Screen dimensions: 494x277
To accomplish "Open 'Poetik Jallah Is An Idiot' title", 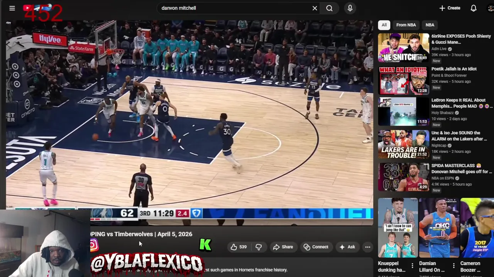I will click(454, 69).
